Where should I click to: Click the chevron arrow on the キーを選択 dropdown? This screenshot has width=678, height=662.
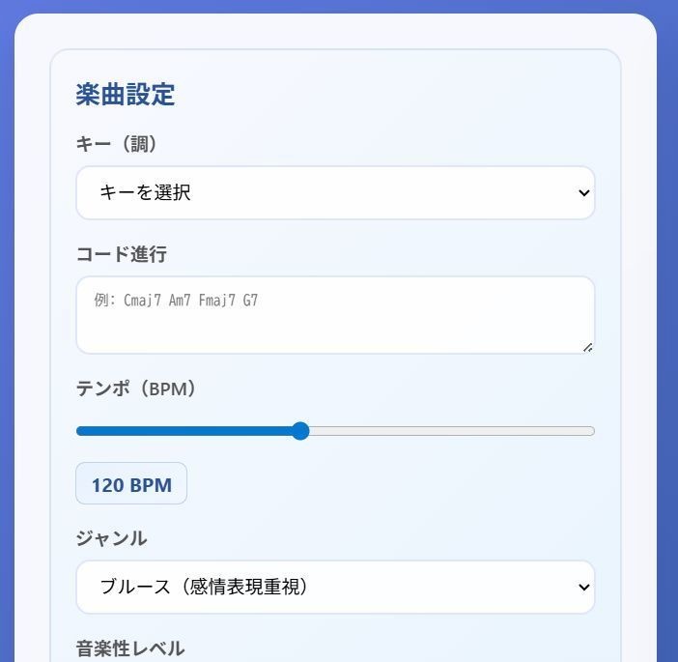[x=582, y=193]
